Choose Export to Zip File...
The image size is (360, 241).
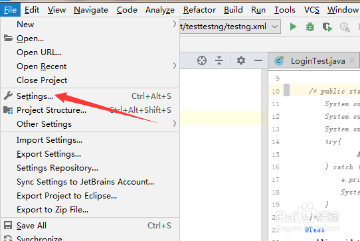pyautogui.click(x=90, y=210)
